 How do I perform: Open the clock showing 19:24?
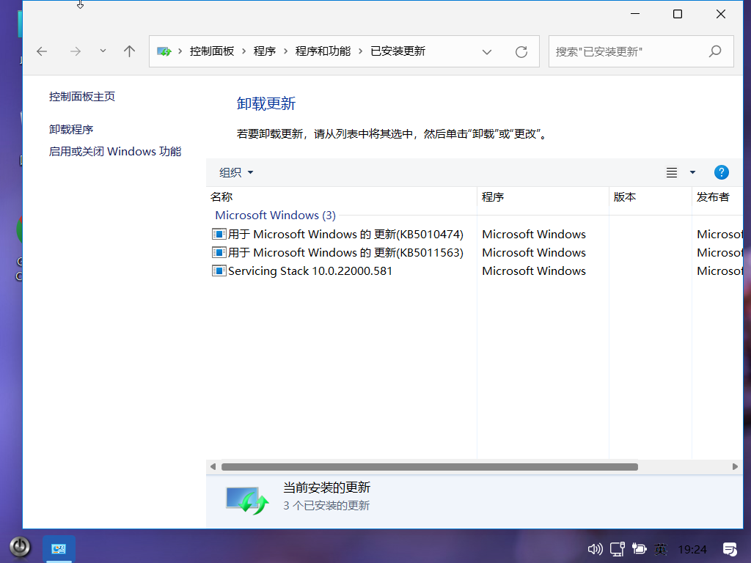(692, 549)
